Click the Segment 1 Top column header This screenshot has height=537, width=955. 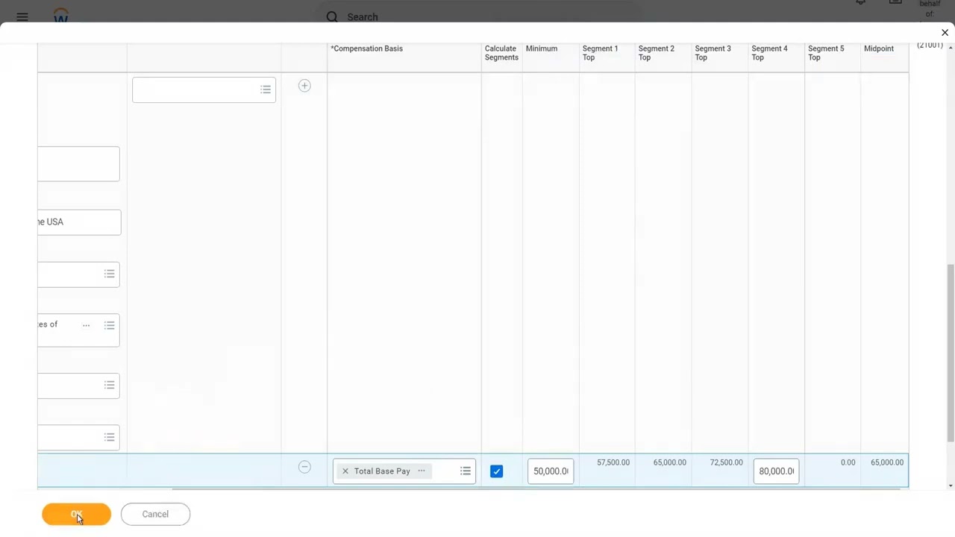click(x=600, y=53)
